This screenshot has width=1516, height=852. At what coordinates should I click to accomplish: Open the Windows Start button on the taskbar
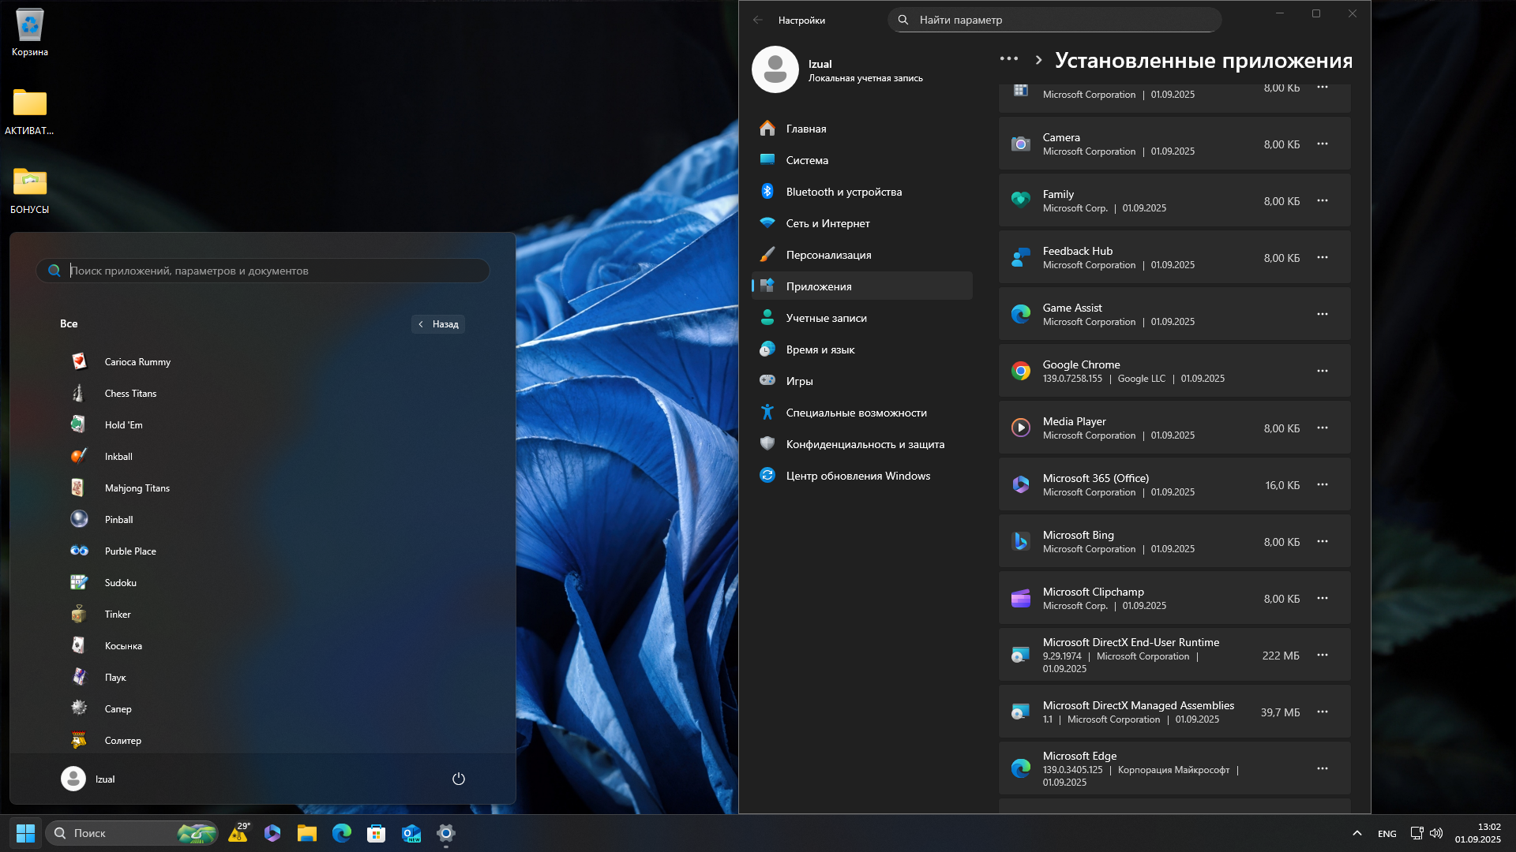[x=25, y=833]
